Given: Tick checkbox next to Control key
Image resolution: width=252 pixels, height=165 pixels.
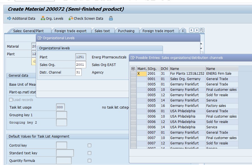Looking at the screenshot, I should pyautogui.click(x=90, y=145).
